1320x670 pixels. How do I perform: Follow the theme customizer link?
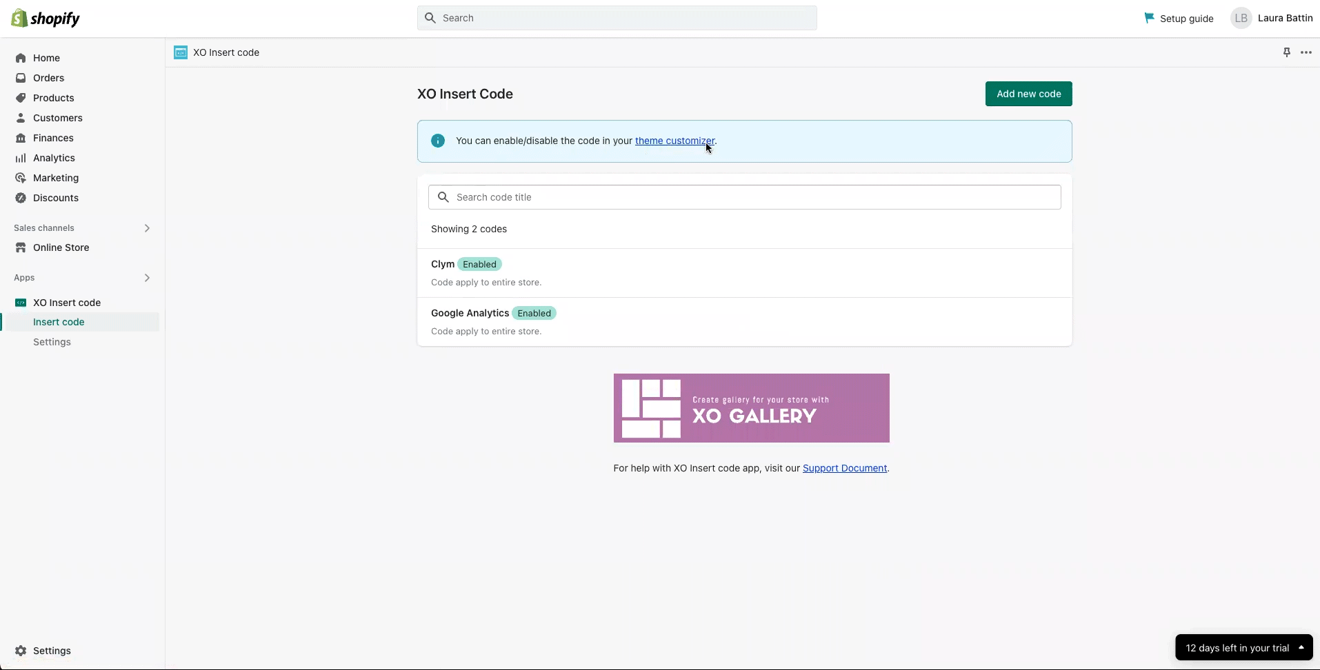674,141
